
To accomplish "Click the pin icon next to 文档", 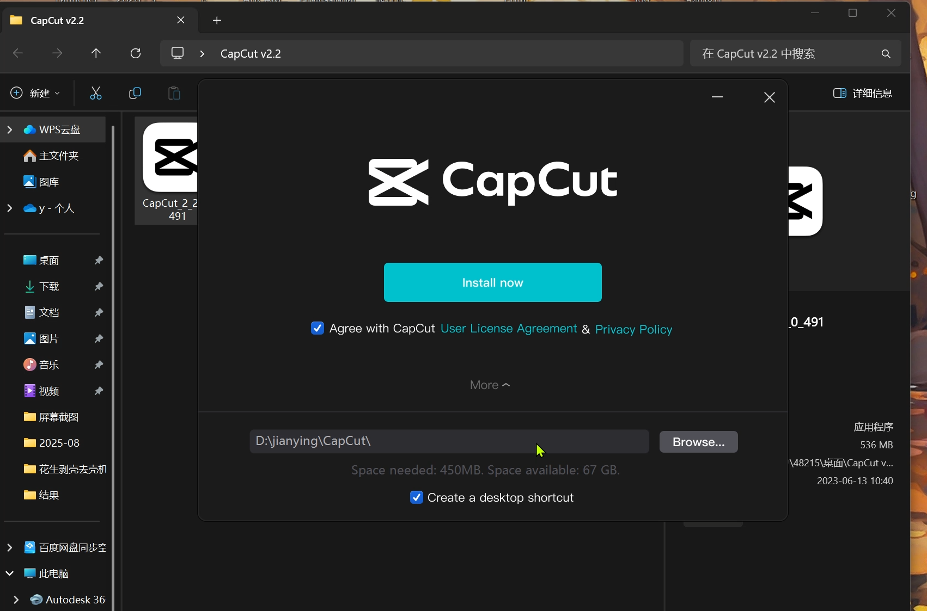I will click(99, 312).
